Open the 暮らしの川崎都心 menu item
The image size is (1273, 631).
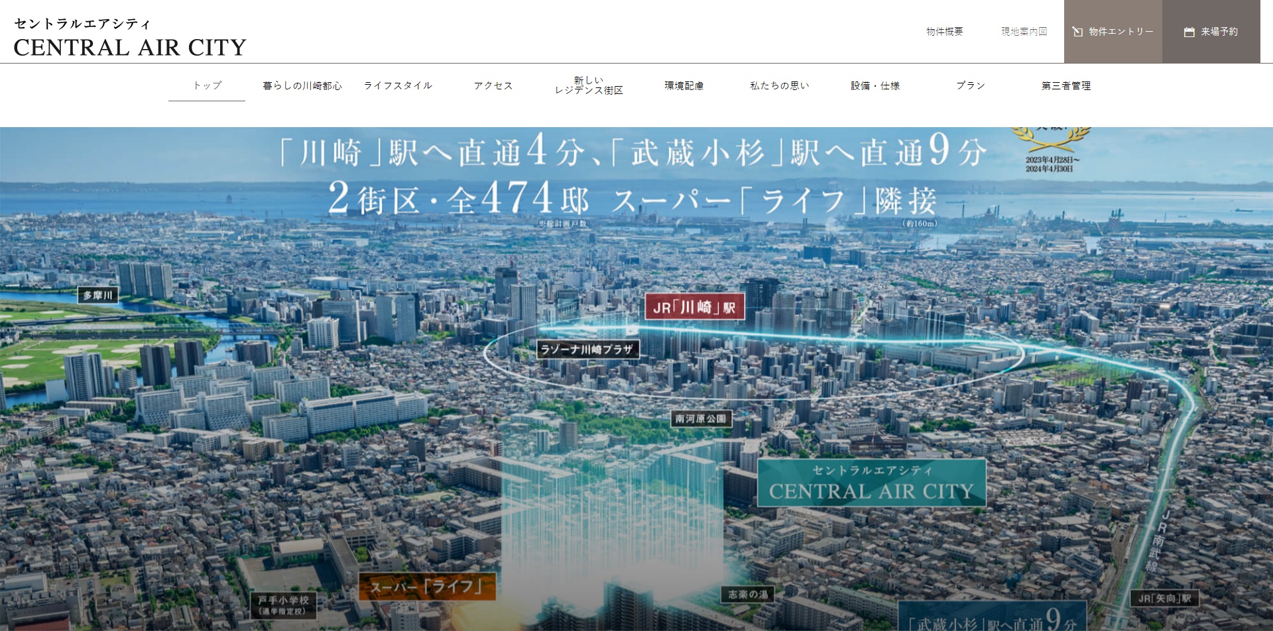(302, 85)
